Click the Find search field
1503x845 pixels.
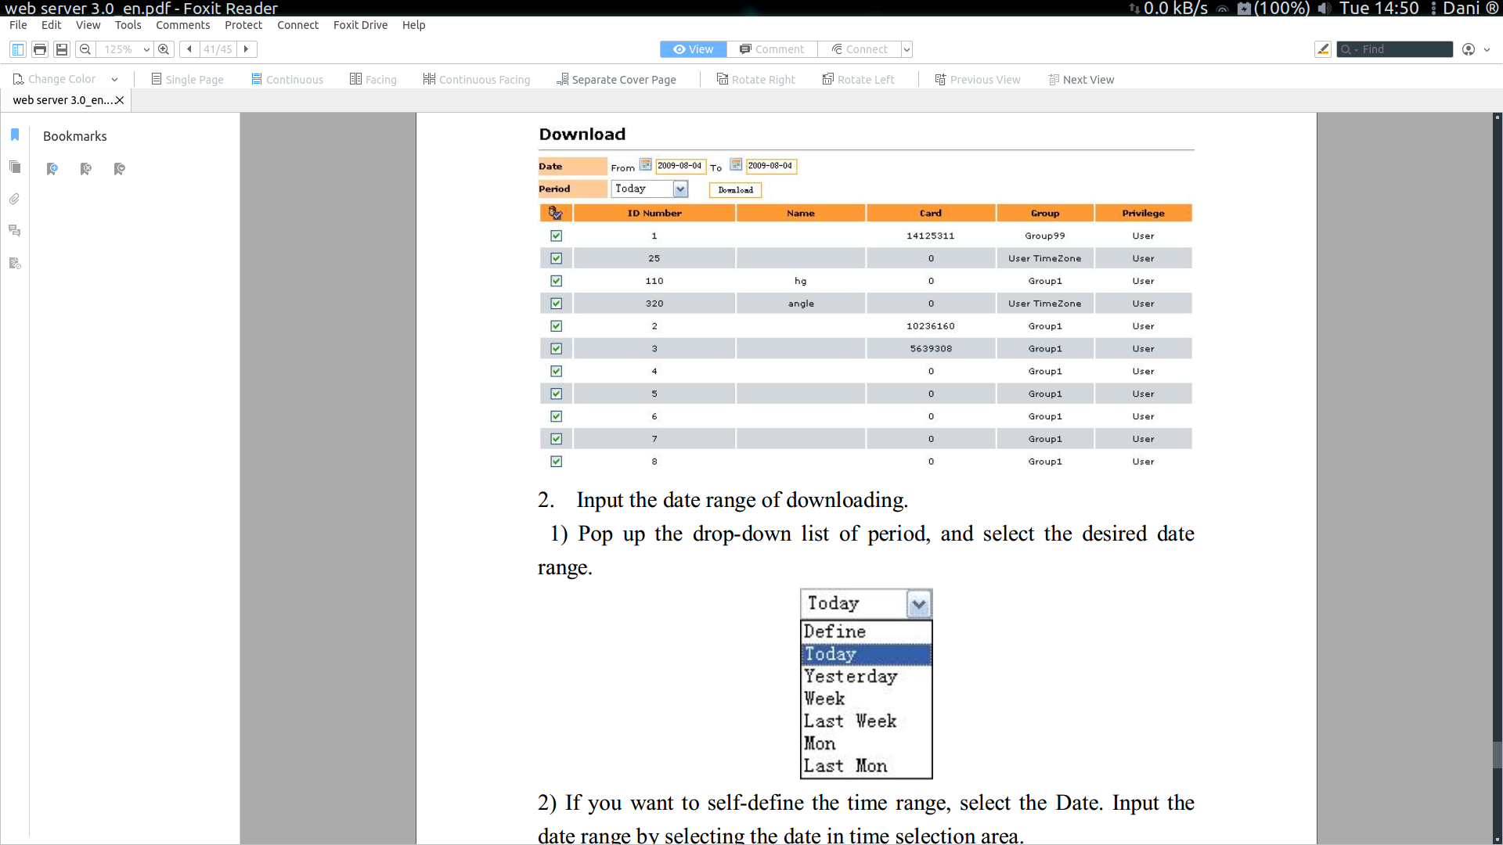click(1404, 49)
